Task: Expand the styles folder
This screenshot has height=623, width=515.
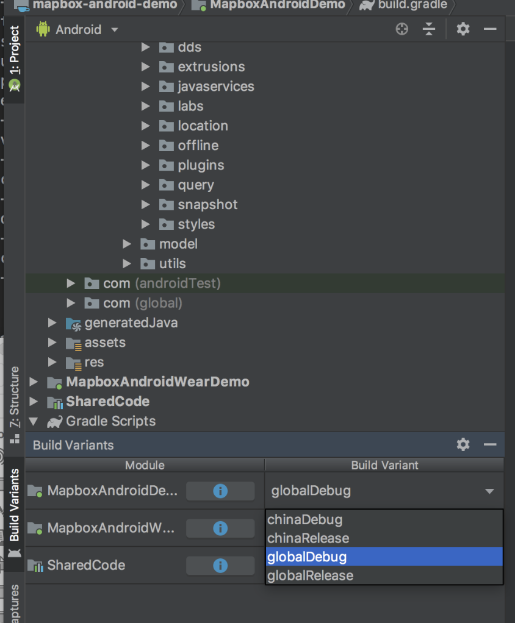Action: pos(146,224)
